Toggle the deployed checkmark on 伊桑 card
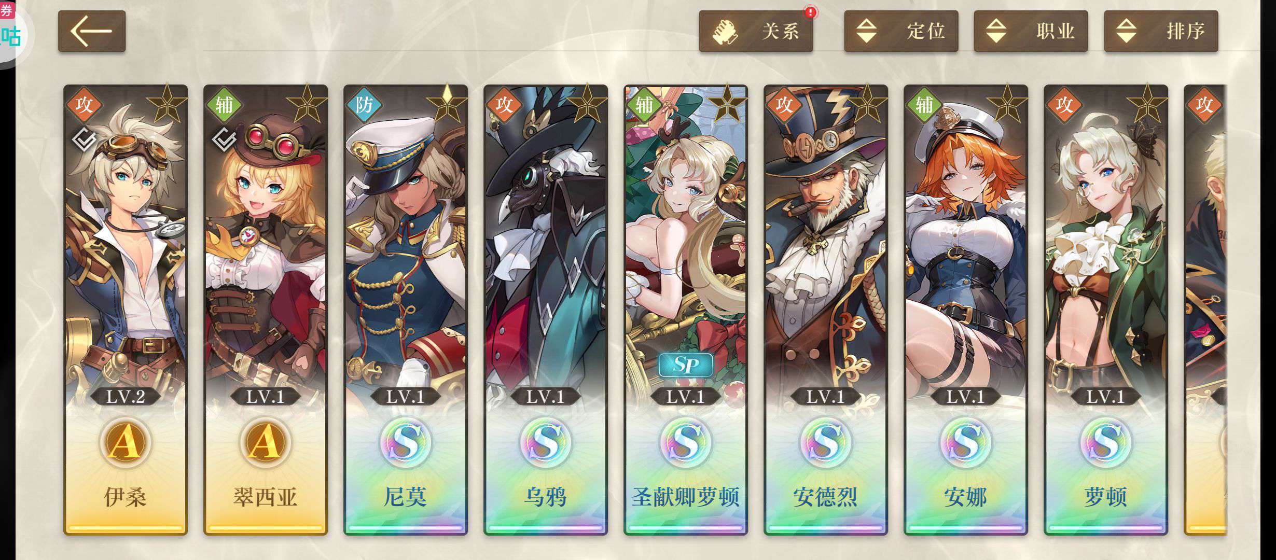Viewport: 1276px width, 560px height. pyautogui.click(x=84, y=139)
